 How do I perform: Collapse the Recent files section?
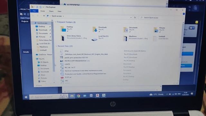click(x=56, y=46)
